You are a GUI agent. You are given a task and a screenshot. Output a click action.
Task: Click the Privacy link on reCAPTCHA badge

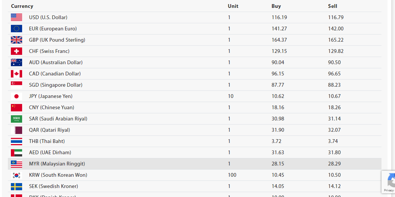(389, 190)
